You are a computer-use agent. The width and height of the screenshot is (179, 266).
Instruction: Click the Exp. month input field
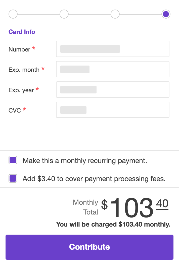pos(113,69)
